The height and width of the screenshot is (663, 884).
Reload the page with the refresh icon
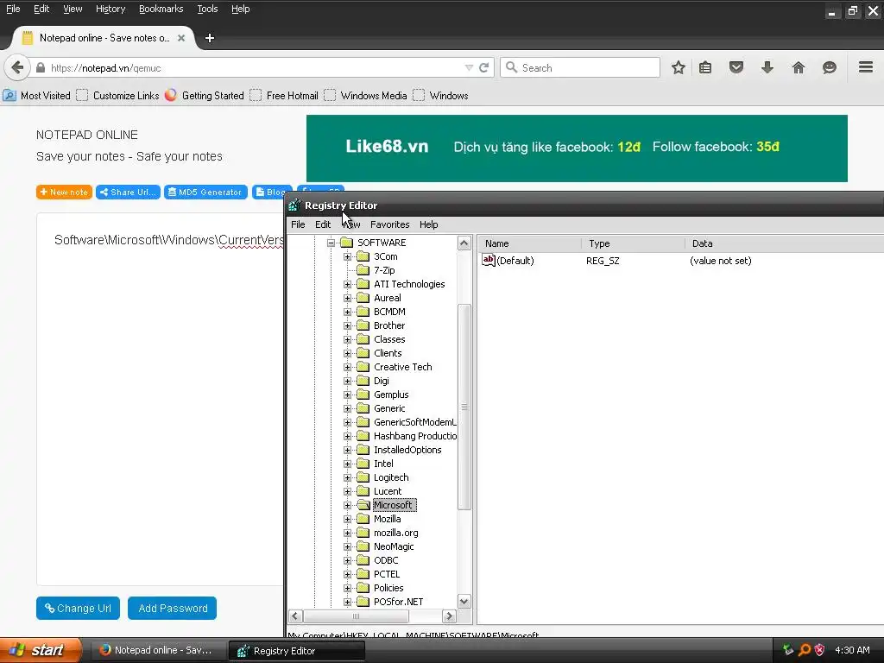[483, 67]
